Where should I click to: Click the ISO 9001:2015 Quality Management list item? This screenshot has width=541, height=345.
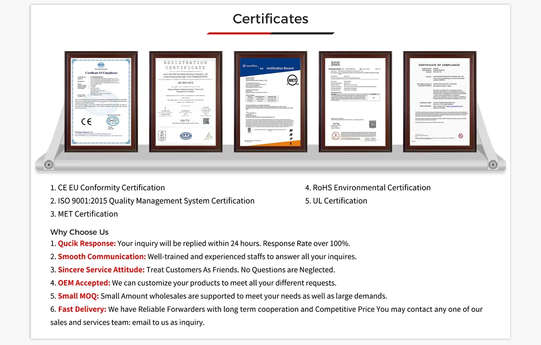[152, 201]
